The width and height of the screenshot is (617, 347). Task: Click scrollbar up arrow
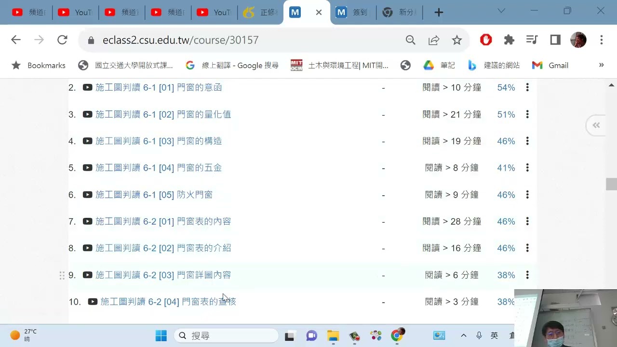tap(611, 84)
